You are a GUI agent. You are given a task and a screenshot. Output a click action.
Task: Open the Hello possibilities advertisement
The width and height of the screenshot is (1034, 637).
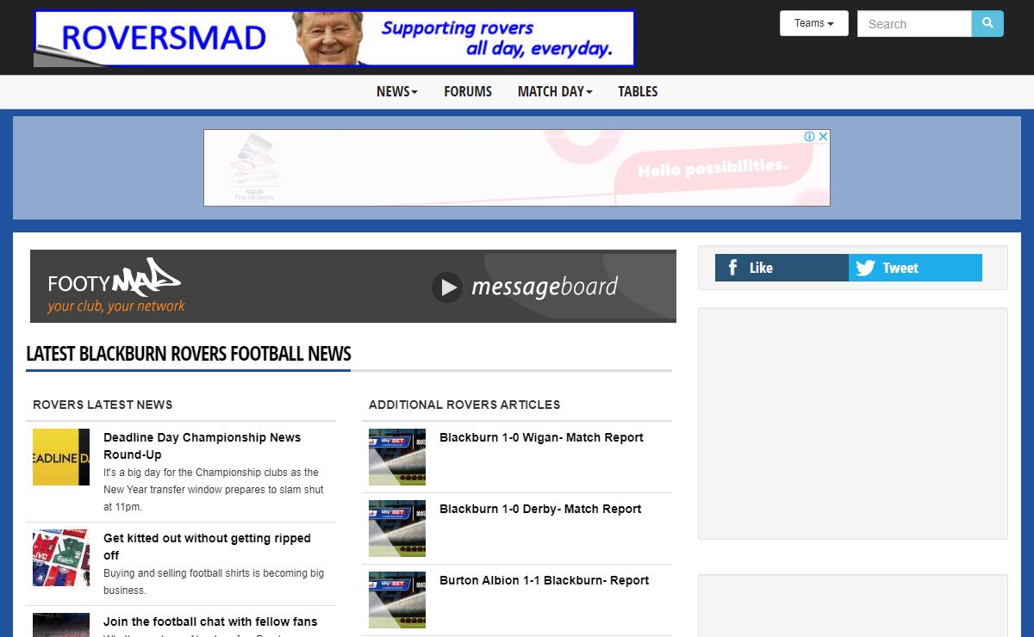click(517, 168)
